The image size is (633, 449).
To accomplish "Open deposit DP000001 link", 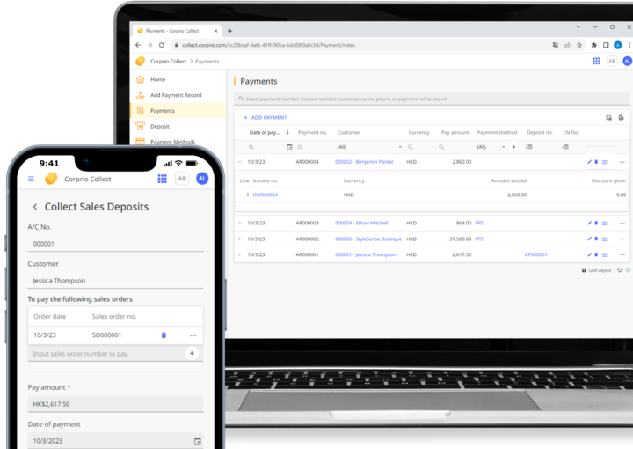I will click(535, 254).
